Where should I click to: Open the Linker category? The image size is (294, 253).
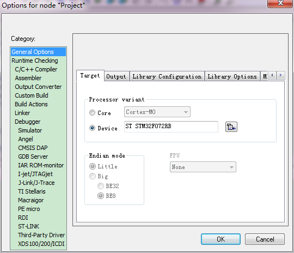(22, 113)
